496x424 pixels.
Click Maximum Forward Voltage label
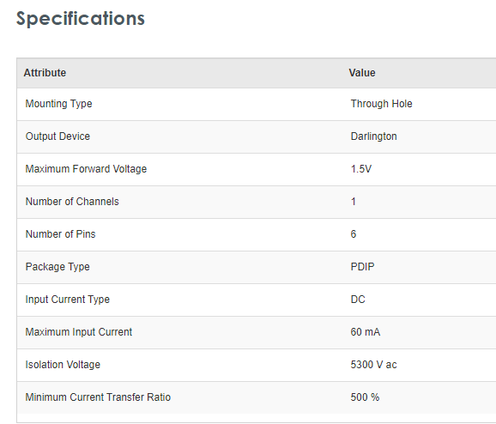click(x=86, y=169)
